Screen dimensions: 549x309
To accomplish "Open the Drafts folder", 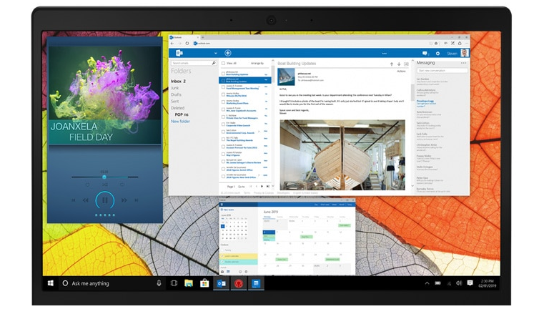I will [176, 94].
